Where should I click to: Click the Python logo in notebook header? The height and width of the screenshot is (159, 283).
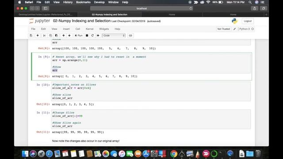tap(234, 21)
